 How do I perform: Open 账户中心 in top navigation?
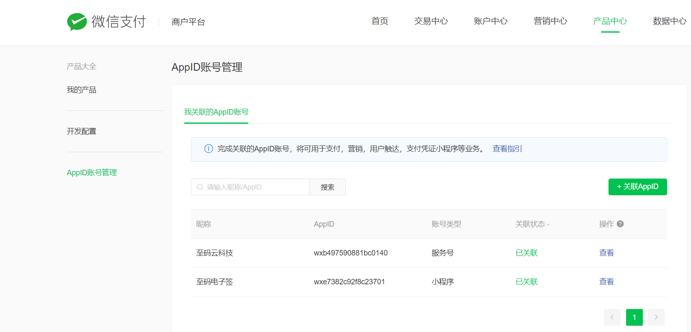point(490,21)
